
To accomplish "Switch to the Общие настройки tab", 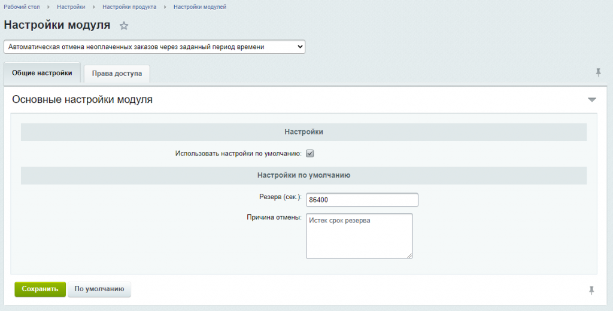I will tap(42, 73).
